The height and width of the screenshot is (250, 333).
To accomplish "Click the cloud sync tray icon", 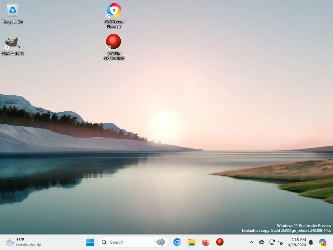I will click(262, 242).
